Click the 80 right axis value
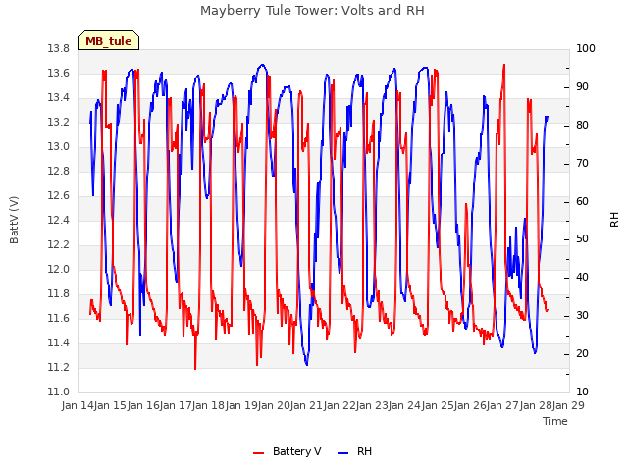This screenshot has width=628, height=471. (582, 126)
